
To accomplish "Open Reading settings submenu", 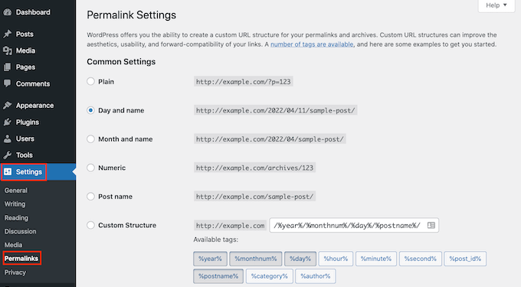I will point(16,218).
